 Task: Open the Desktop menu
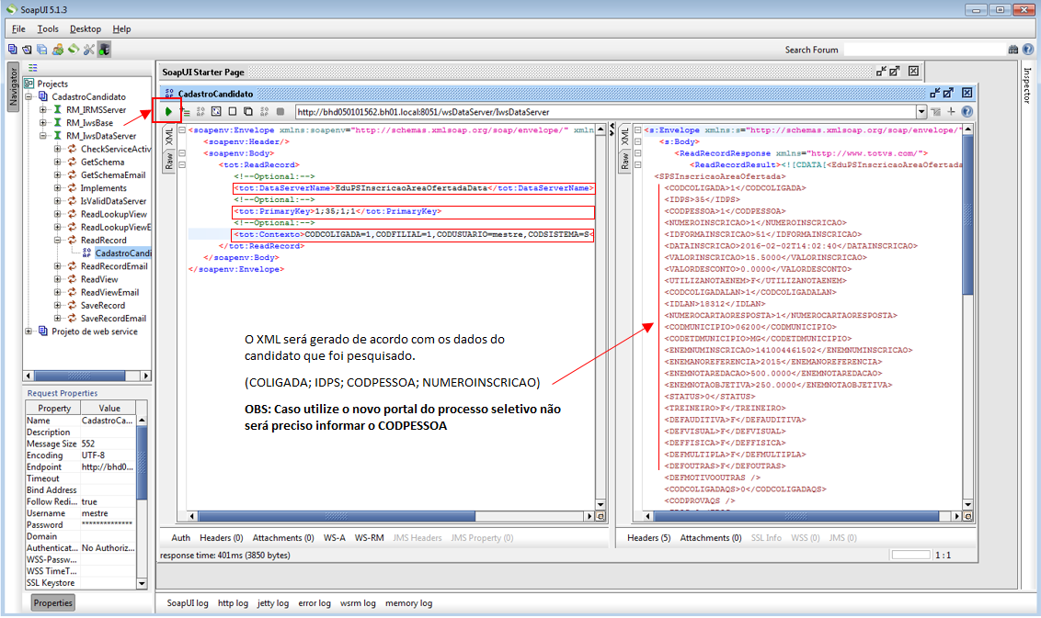click(x=86, y=28)
